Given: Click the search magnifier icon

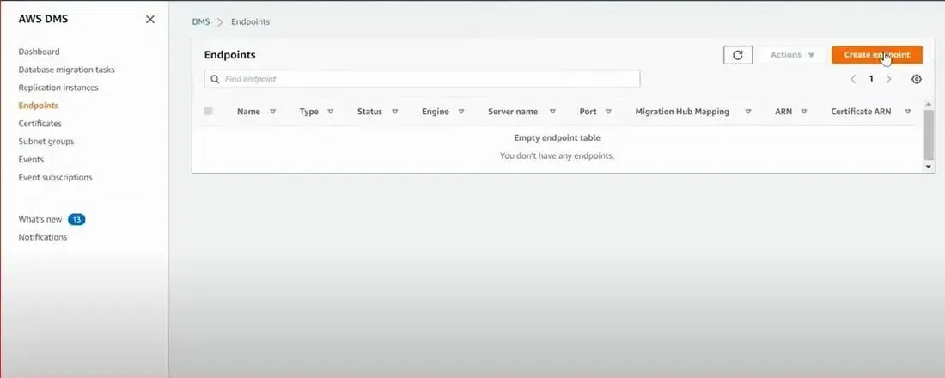Looking at the screenshot, I should 215,79.
